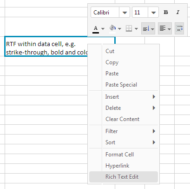
Task: Click the cell borders icon
Action: 129,28
